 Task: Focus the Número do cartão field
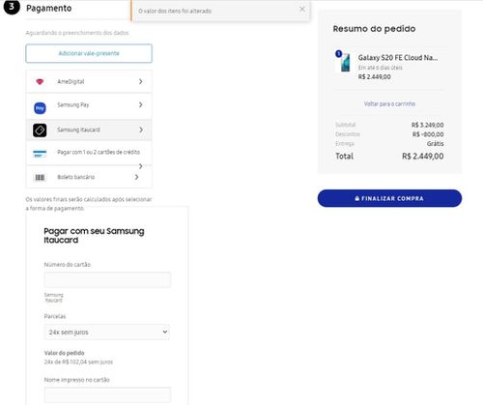(107, 279)
